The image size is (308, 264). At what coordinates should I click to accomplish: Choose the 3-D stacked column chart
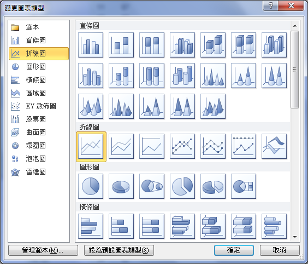point(213,45)
